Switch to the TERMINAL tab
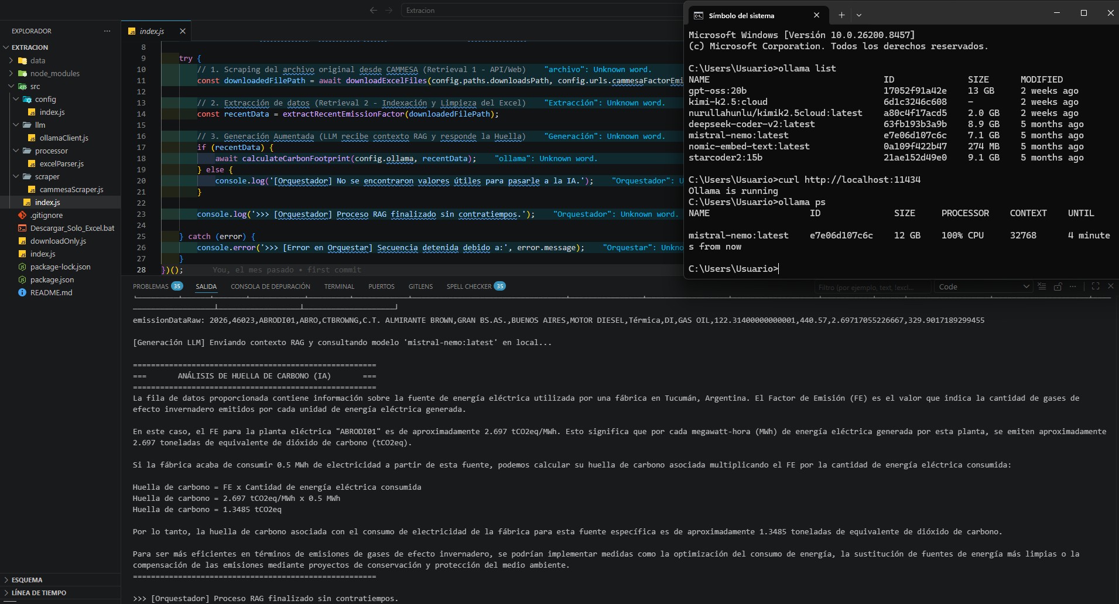 pos(339,286)
